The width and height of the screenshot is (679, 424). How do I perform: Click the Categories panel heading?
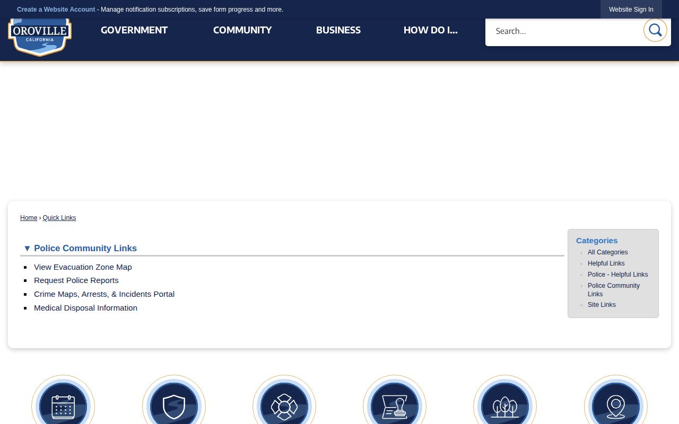tap(597, 241)
